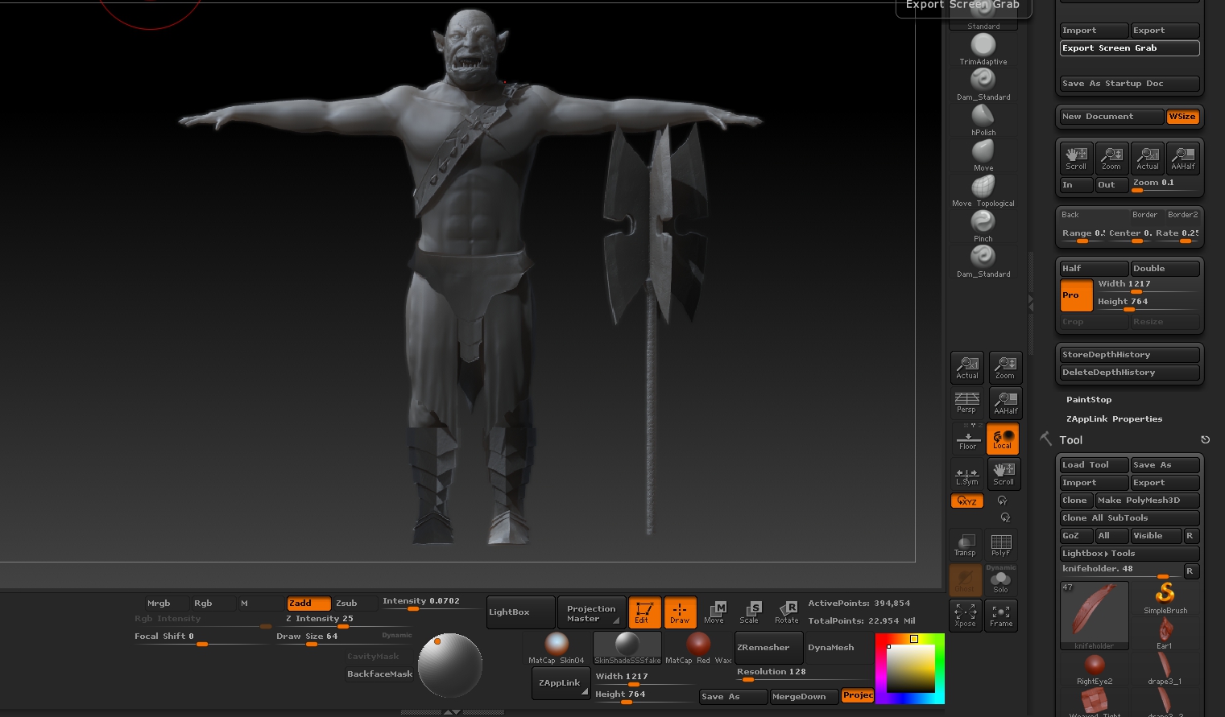
Task: Toggle Solo mode
Action: 1000,580
